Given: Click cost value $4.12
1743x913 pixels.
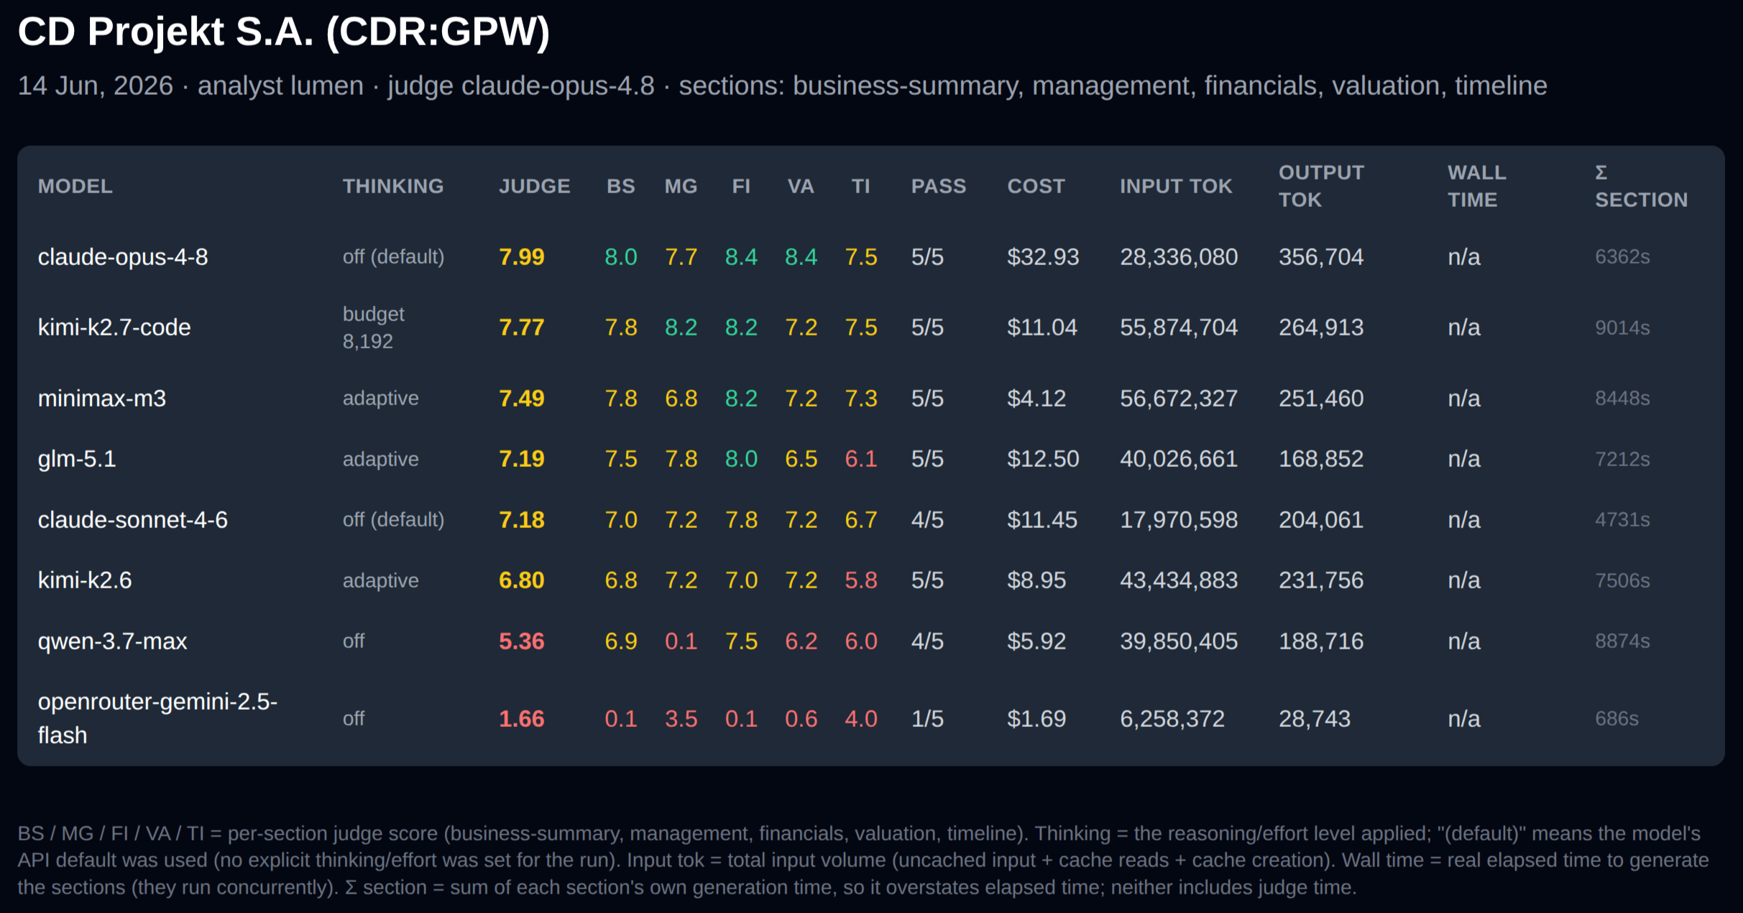Looking at the screenshot, I should tap(1036, 398).
